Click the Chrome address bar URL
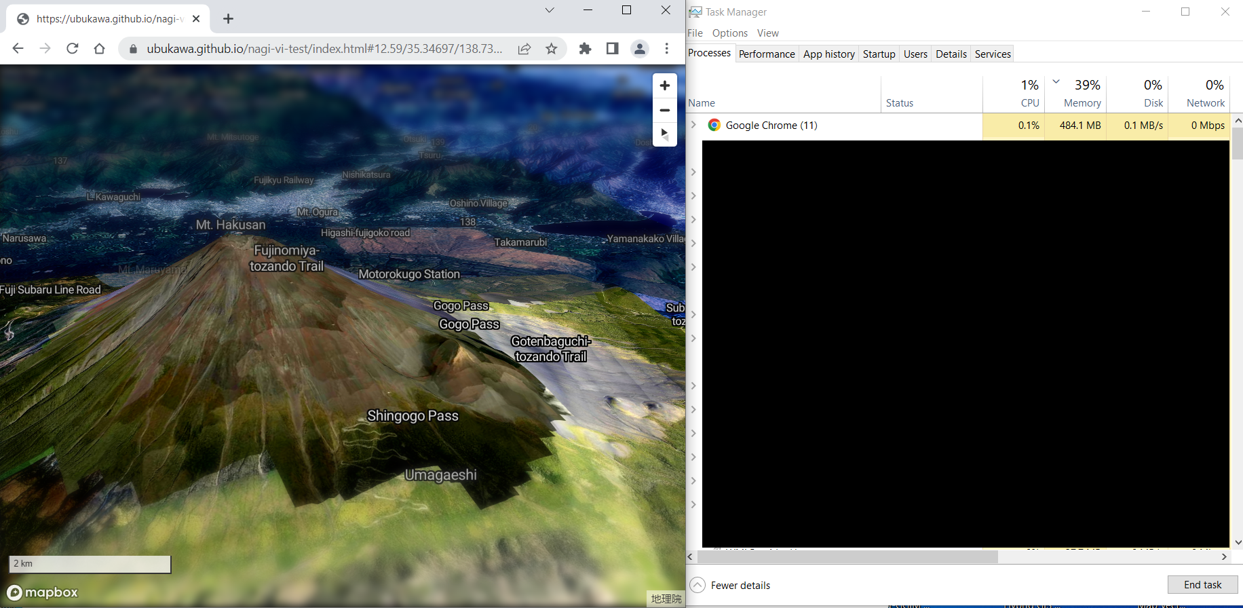 pos(324,49)
